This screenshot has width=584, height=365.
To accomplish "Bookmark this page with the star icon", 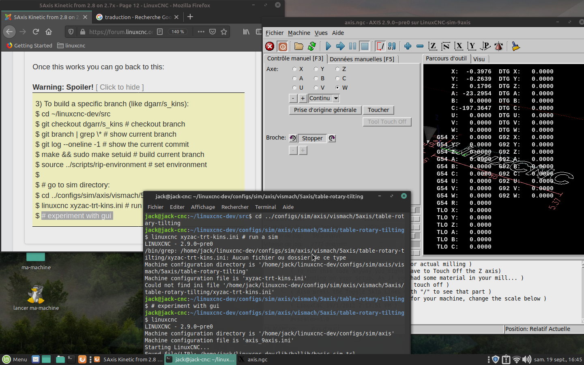I will click(224, 32).
